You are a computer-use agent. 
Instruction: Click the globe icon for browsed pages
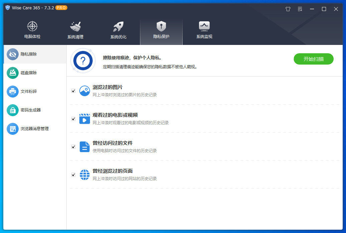coord(84,174)
